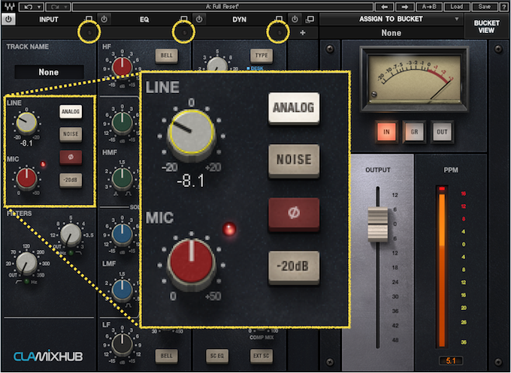Click the VU meter display
The image size is (511, 373).
414,79
